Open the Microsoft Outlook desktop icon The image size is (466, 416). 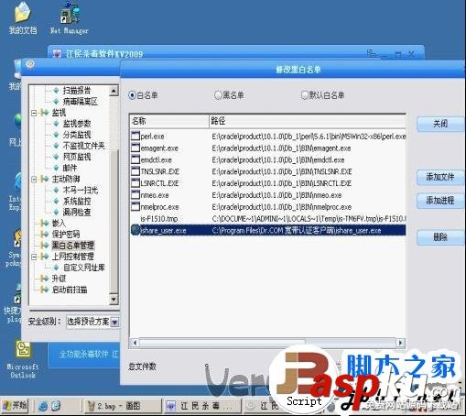tap(23, 359)
